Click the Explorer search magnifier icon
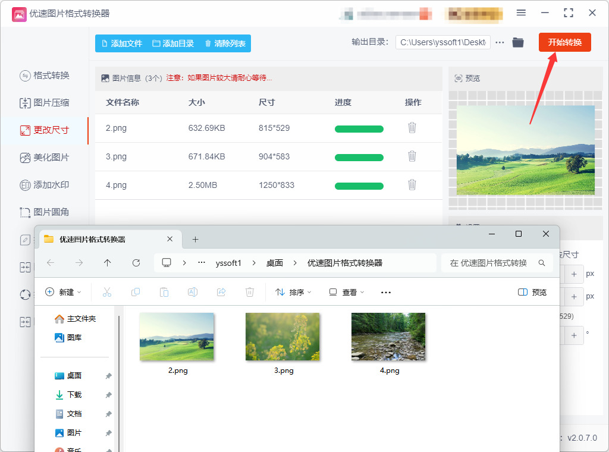This screenshot has width=609, height=452. (x=542, y=263)
